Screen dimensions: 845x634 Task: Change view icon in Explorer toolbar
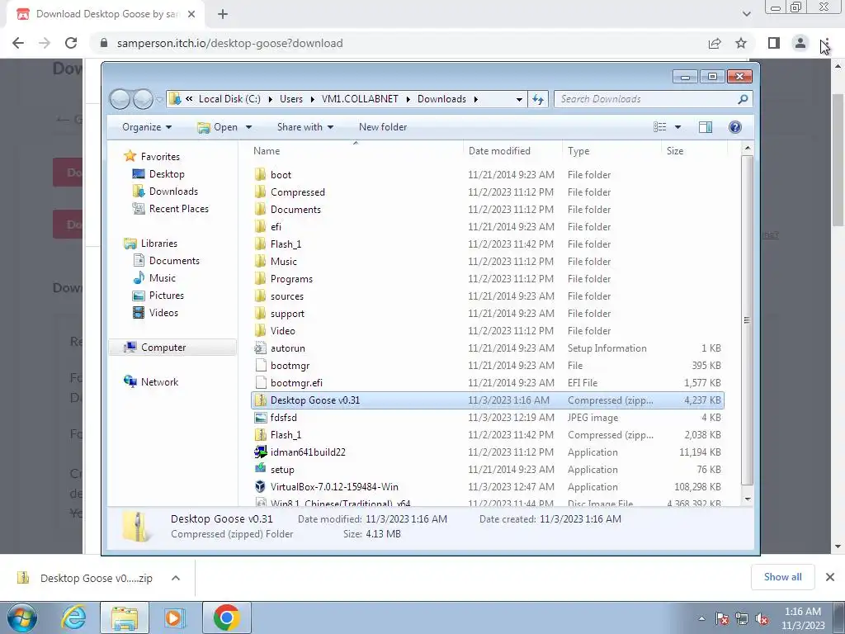[x=660, y=127]
